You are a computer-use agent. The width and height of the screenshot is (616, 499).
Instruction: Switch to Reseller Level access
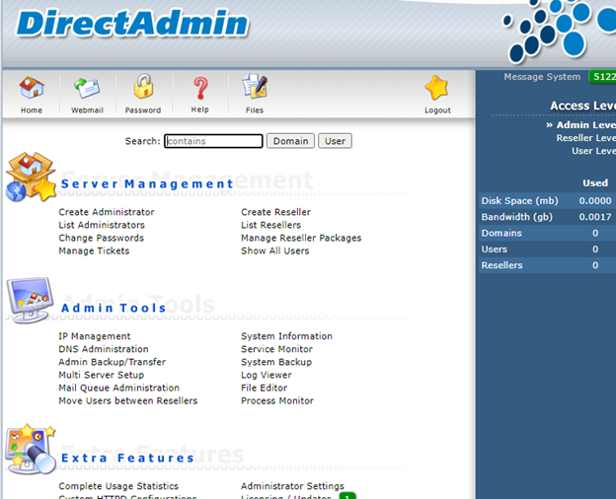pyautogui.click(x=585, y=138)
